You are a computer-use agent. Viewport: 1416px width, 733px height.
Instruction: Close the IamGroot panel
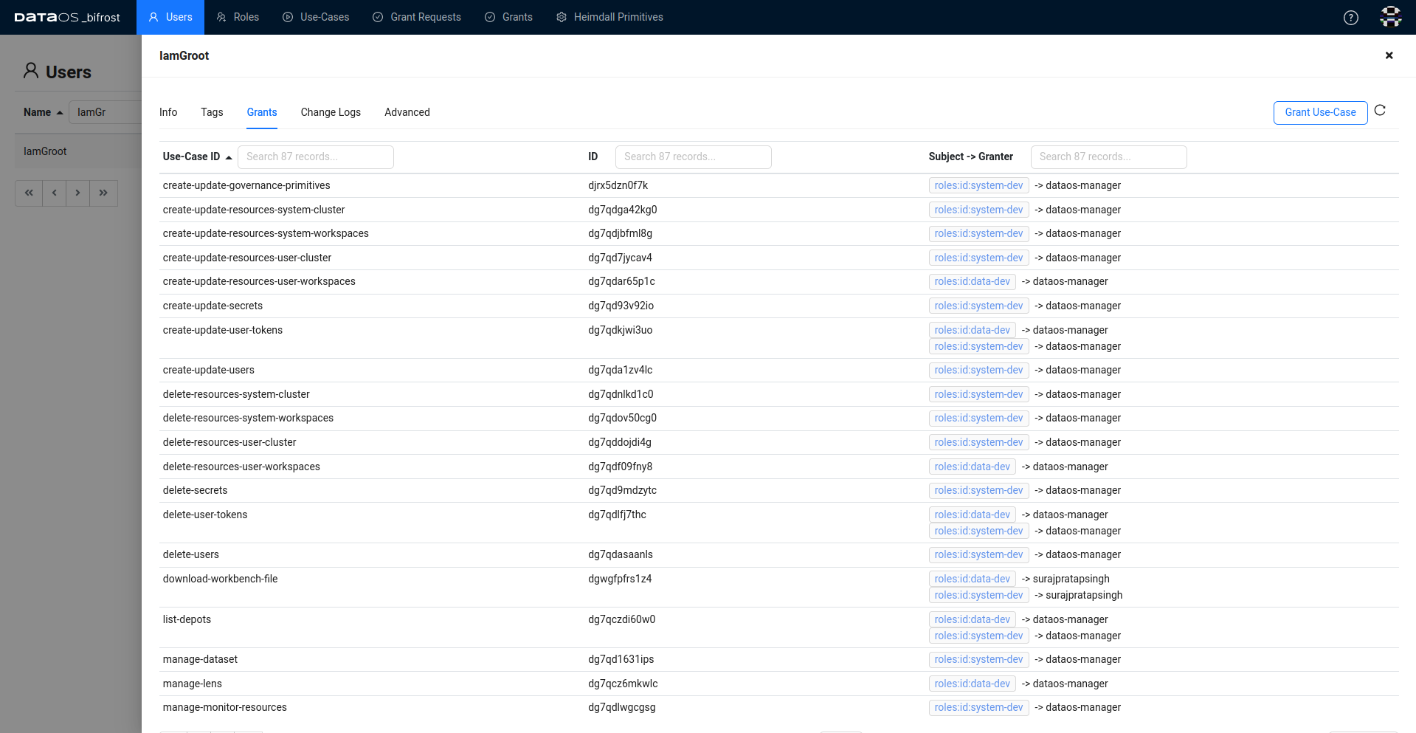click(1389, 55)
